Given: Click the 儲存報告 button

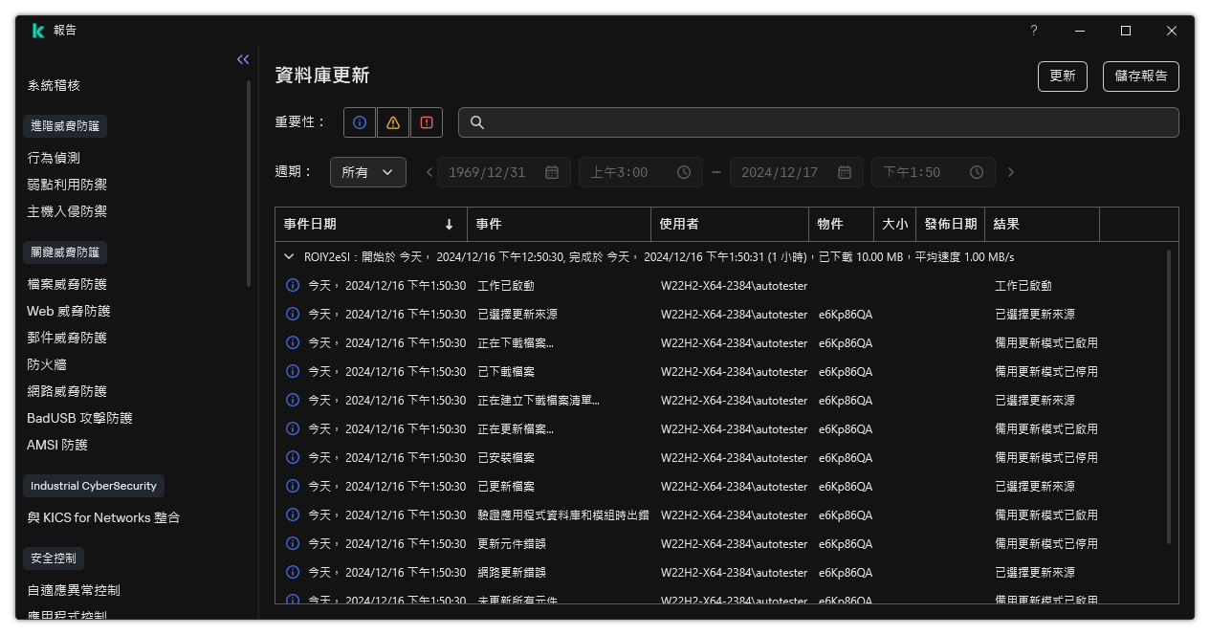Looking at the screenshot, I should [x=1140, y=77].
